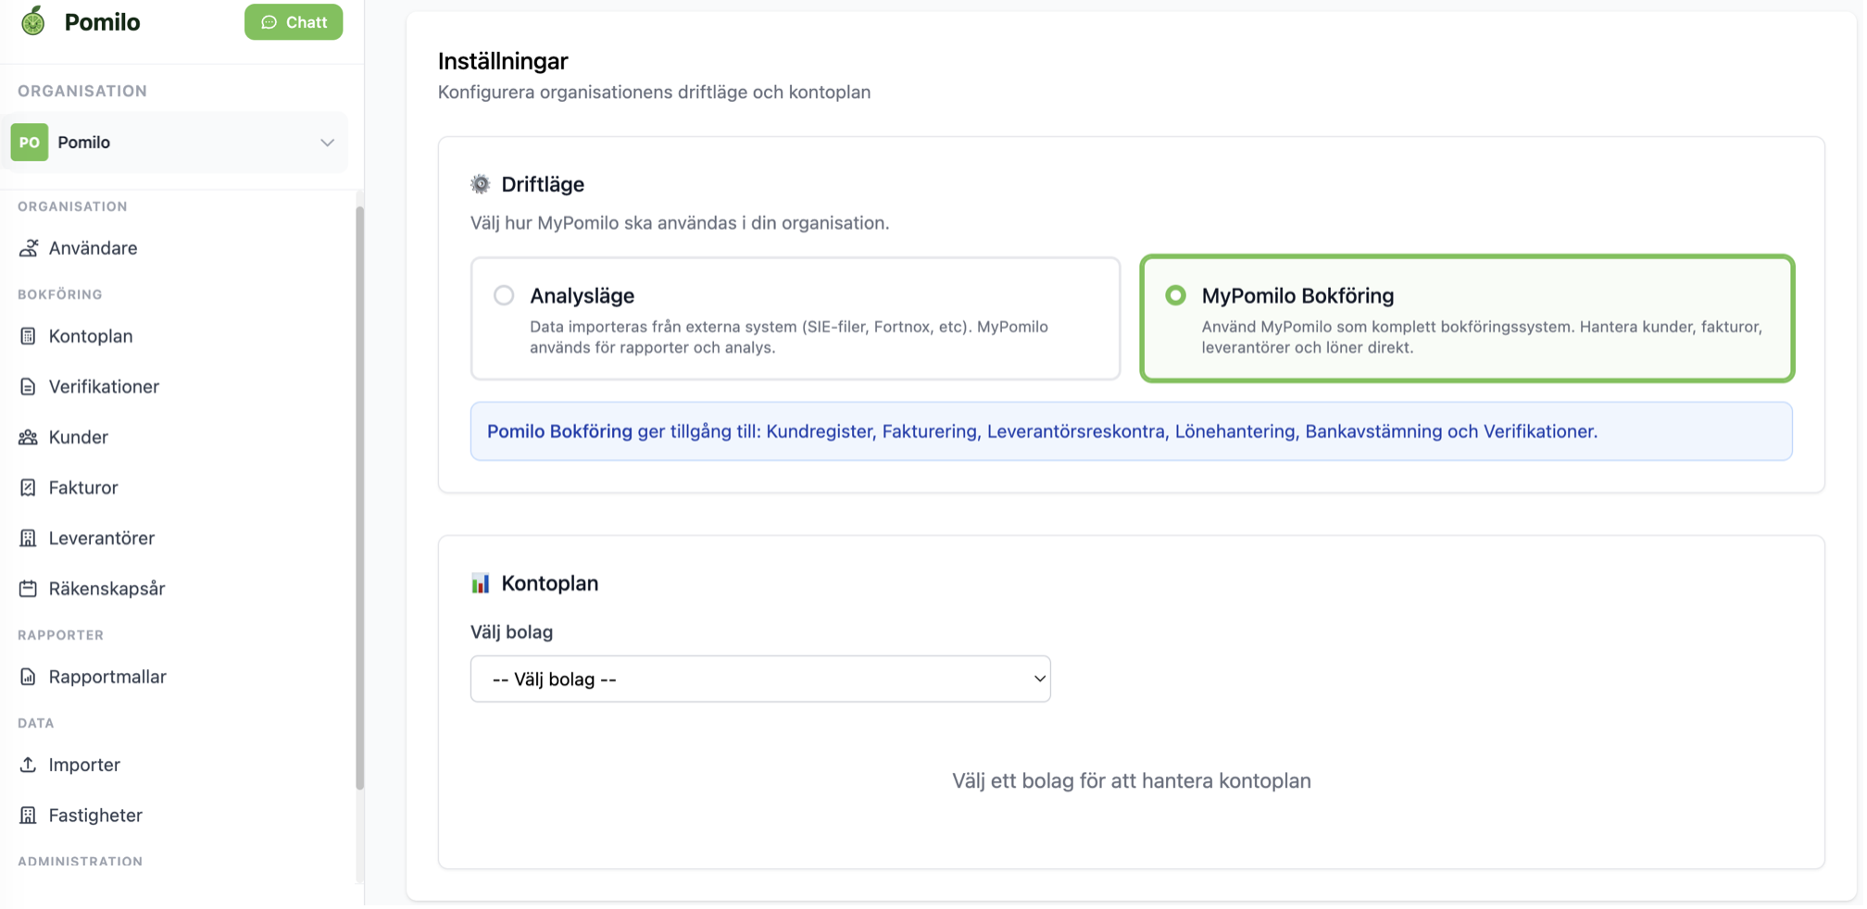The width and height of the screenshot is (1867, 909).
Task: Click the Analysläge card description text
Action: coord(789,337)
